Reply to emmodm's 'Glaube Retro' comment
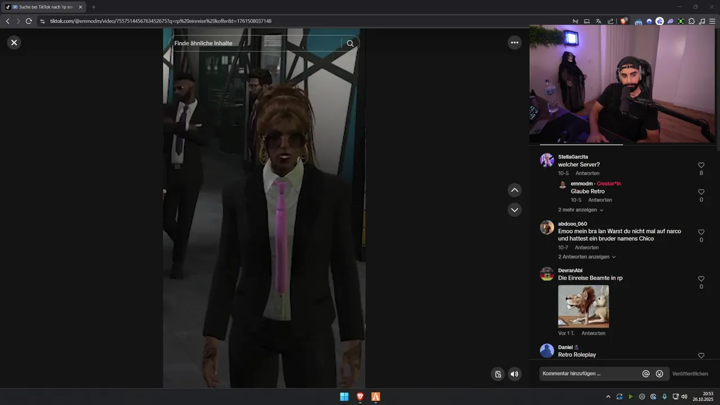 [600, 200]
